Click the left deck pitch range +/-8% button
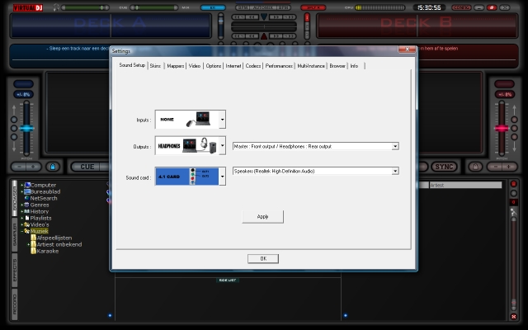Viewport: 528px width, 330px height. [x=24, y=94]
